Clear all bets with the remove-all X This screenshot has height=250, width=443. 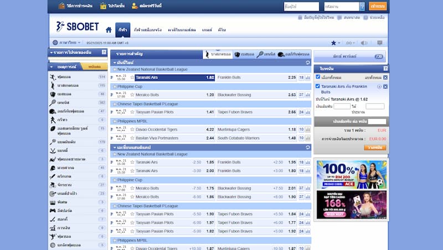[385, 77]
